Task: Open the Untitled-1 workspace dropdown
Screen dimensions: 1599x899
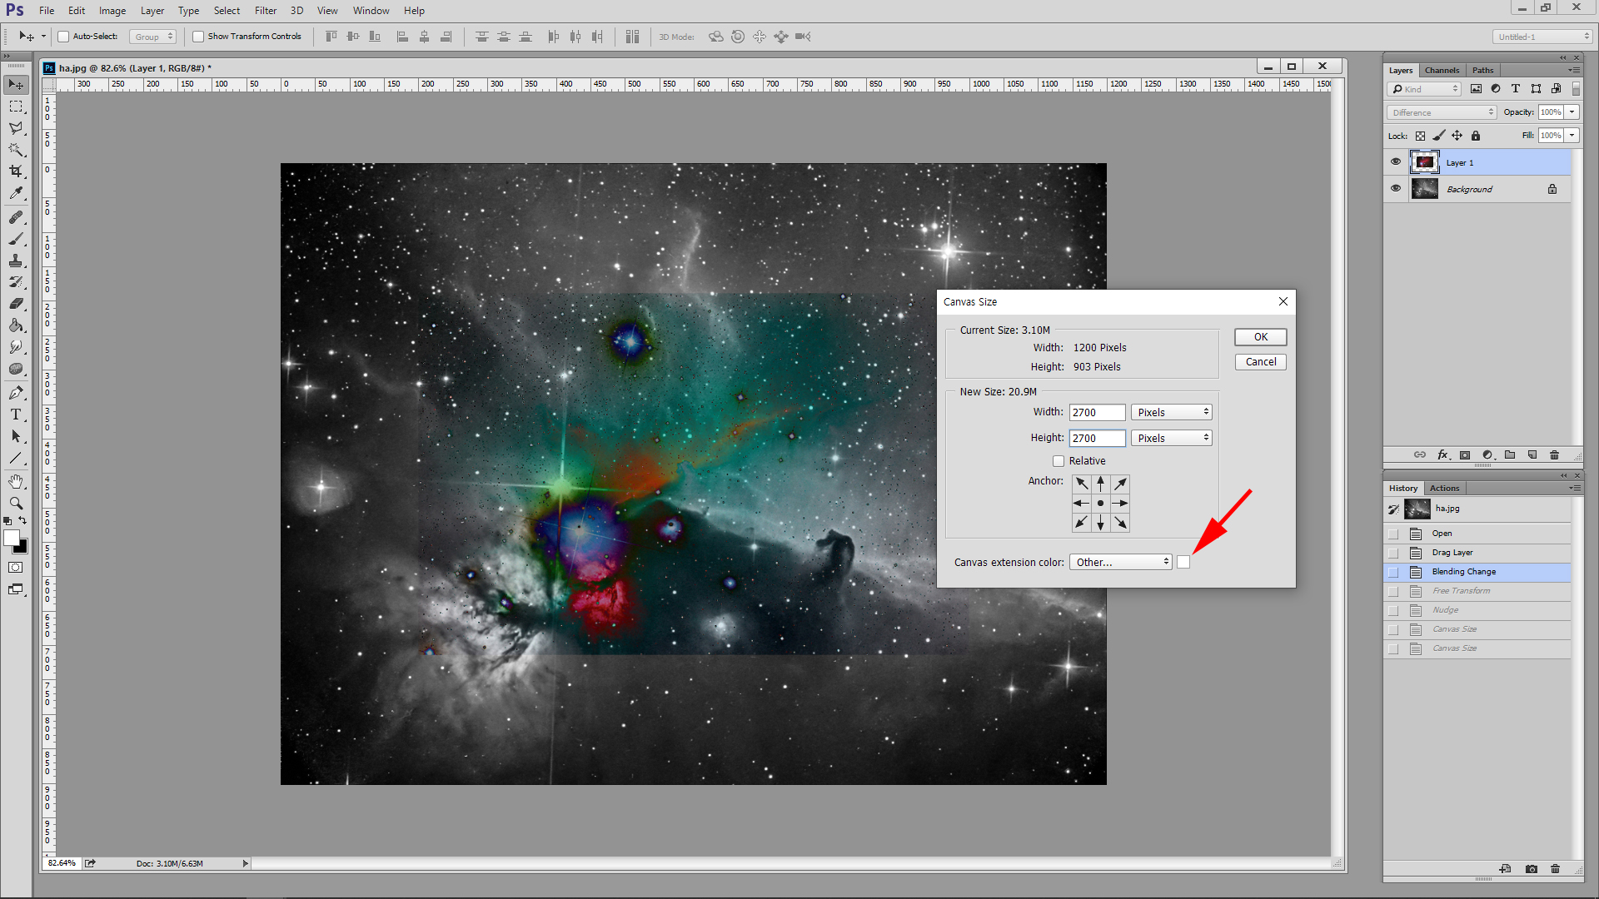Action: point(1542,37)
